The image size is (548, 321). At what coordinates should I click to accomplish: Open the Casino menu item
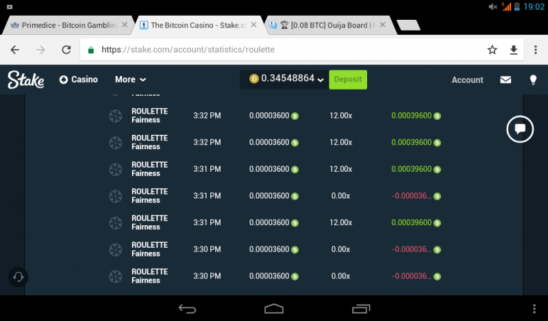click(79, 79)
